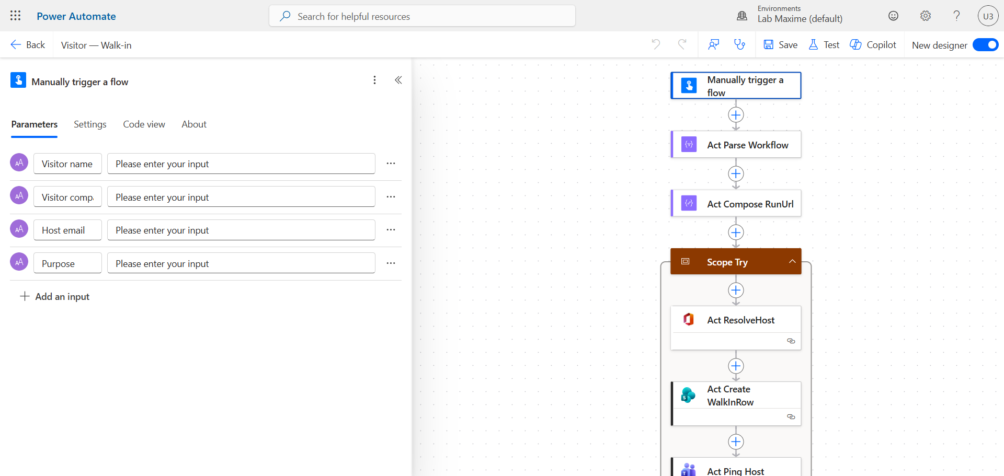Open more options for Host email input
Screen dimensions: 1004x476
coord(391,230)
